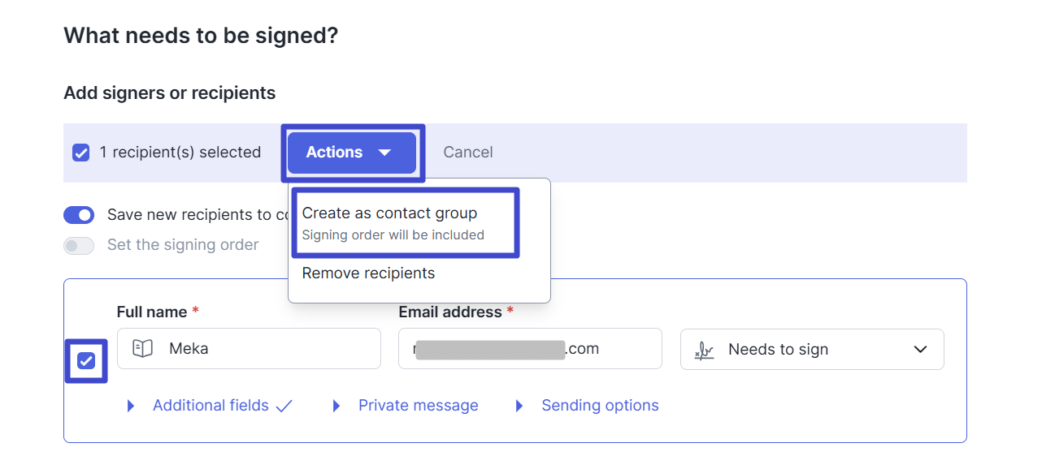This screenshot has width=1055, height=469.
Task: Uncheck the 1 recipient(s) selected checkbox
Action: (x=80, y=153)
